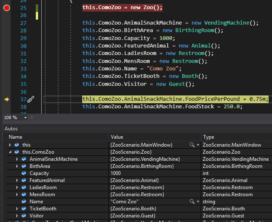Click the red breakpoint on line 25
Screen dimensions: 272x222
[7, 8]
